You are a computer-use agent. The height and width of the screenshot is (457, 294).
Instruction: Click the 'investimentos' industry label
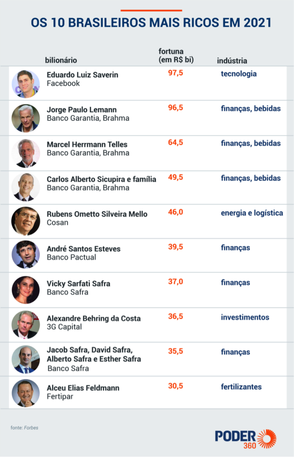(245, 317)
